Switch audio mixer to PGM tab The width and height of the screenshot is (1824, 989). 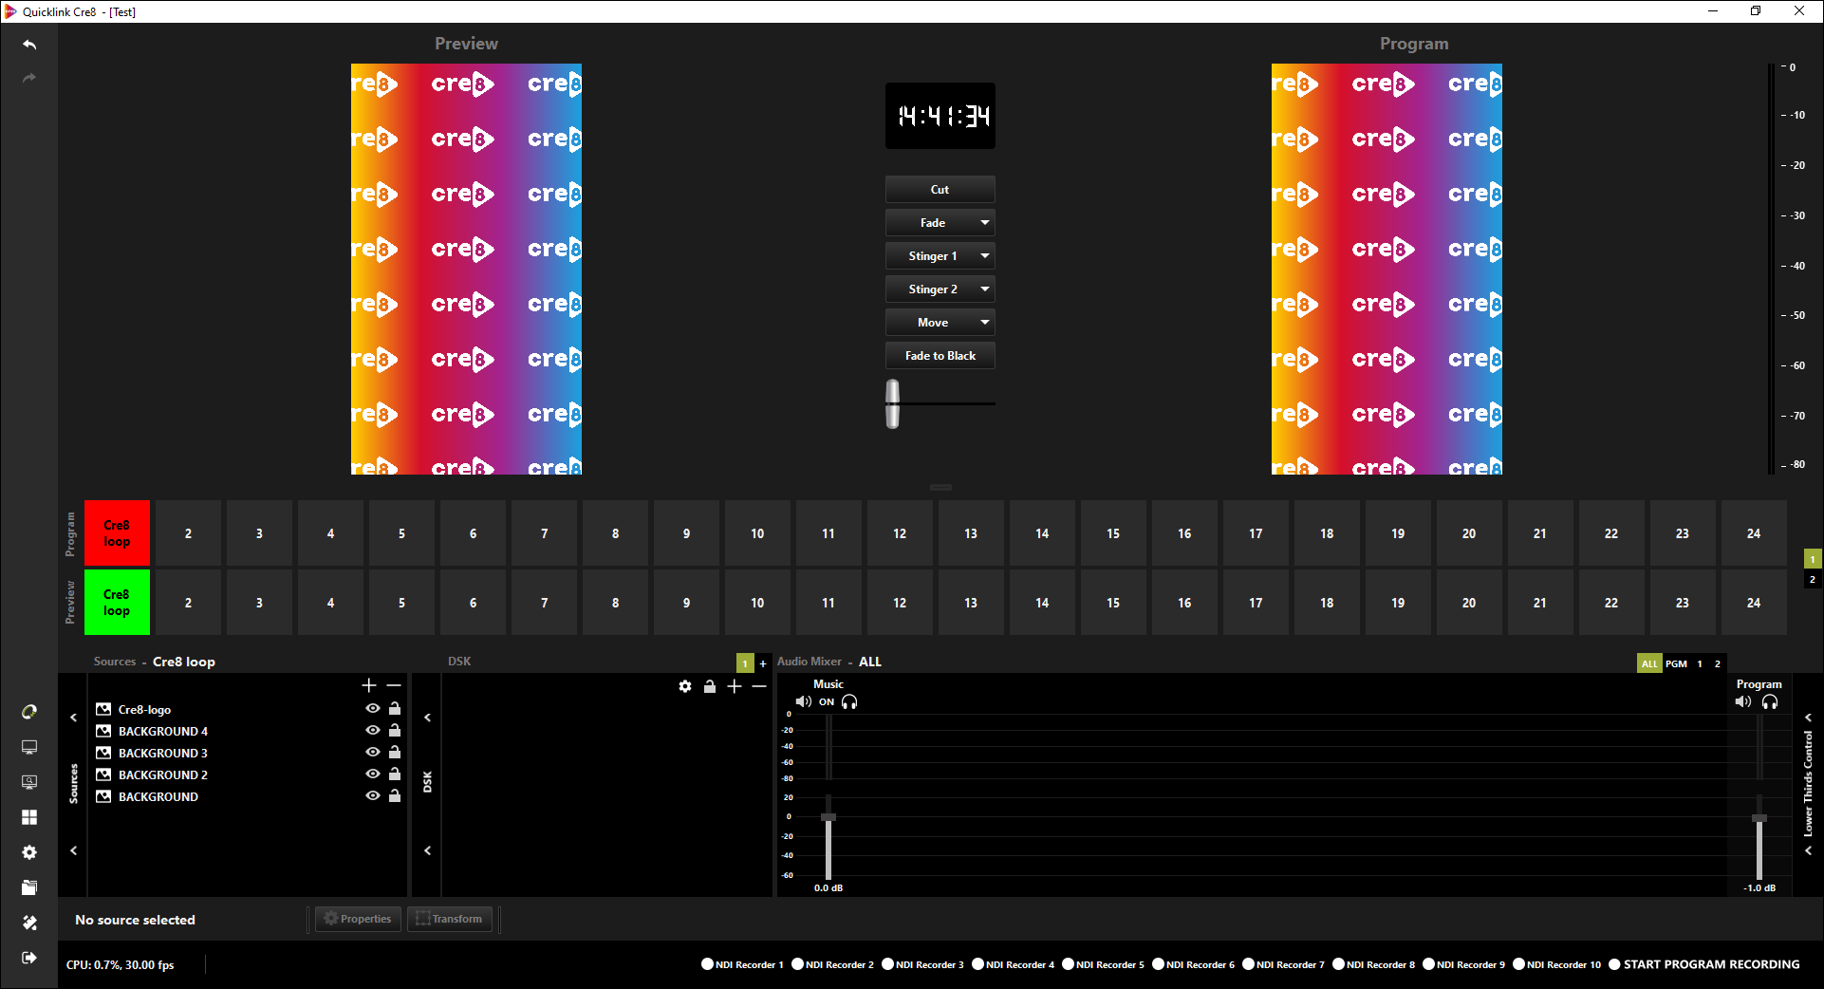click(1676, 663)
